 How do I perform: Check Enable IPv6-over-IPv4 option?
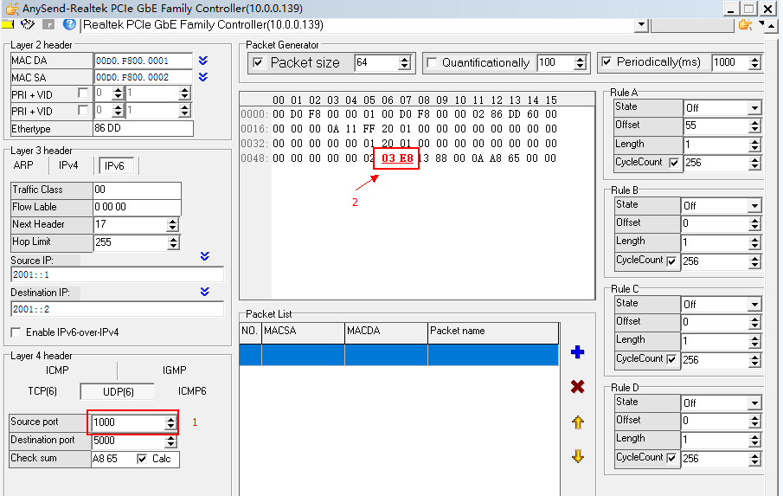click(x=16, y=332)
